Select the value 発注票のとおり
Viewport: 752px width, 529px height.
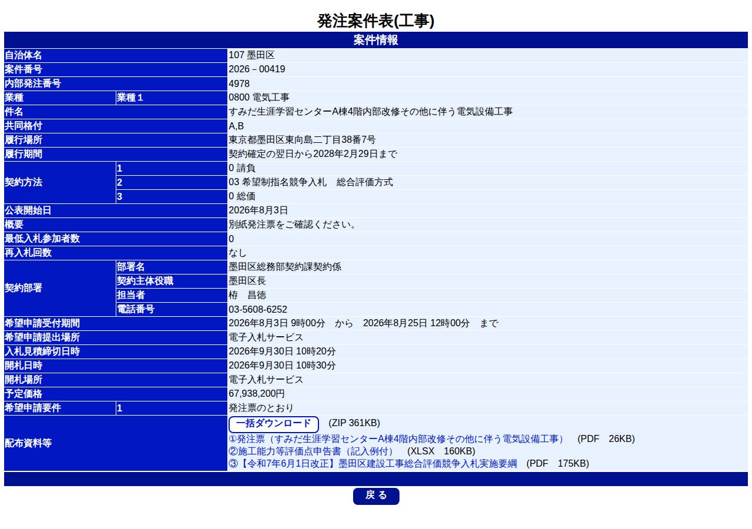coord(261,408)
